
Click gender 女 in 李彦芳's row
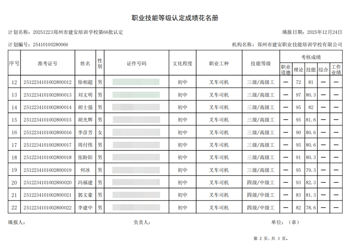(100, 133)
